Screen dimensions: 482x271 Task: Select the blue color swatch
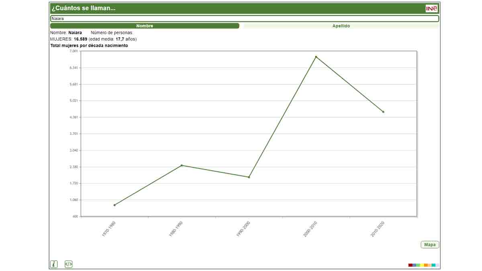(414, 265)
